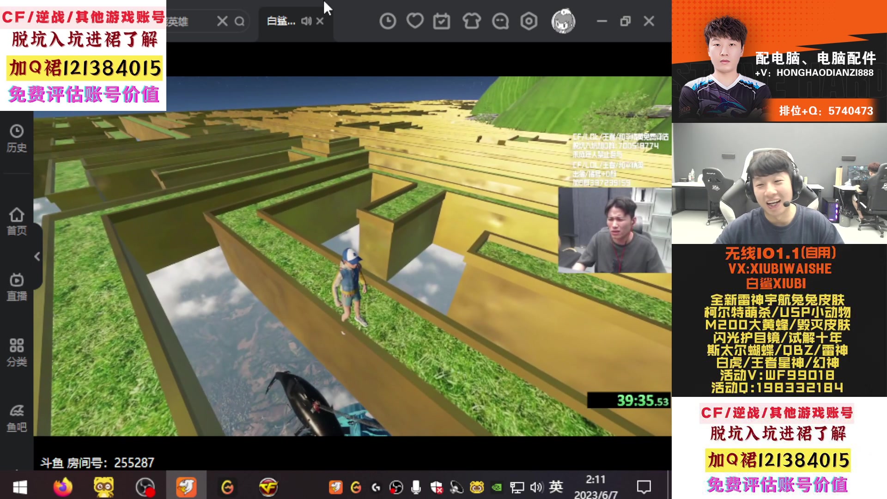This screenshot has height=499, width=887.
Task: Click the microphone tray icon
Action: (x=416, y=487)
